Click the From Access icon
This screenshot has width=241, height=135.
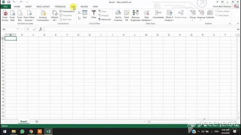5,15
